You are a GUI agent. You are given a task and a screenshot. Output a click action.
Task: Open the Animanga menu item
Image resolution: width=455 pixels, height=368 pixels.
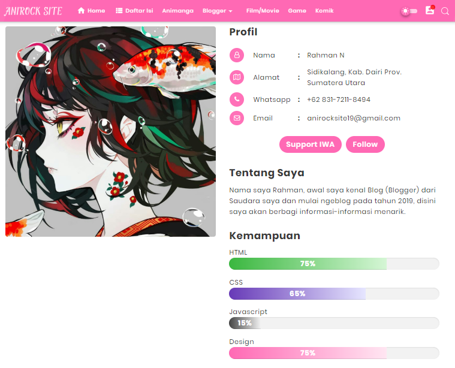(177, 11)
